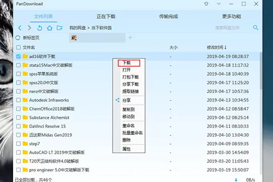This screenshot has width=273, height=182.
Task: Go to the home directory icon
Action: coord(50,28)
